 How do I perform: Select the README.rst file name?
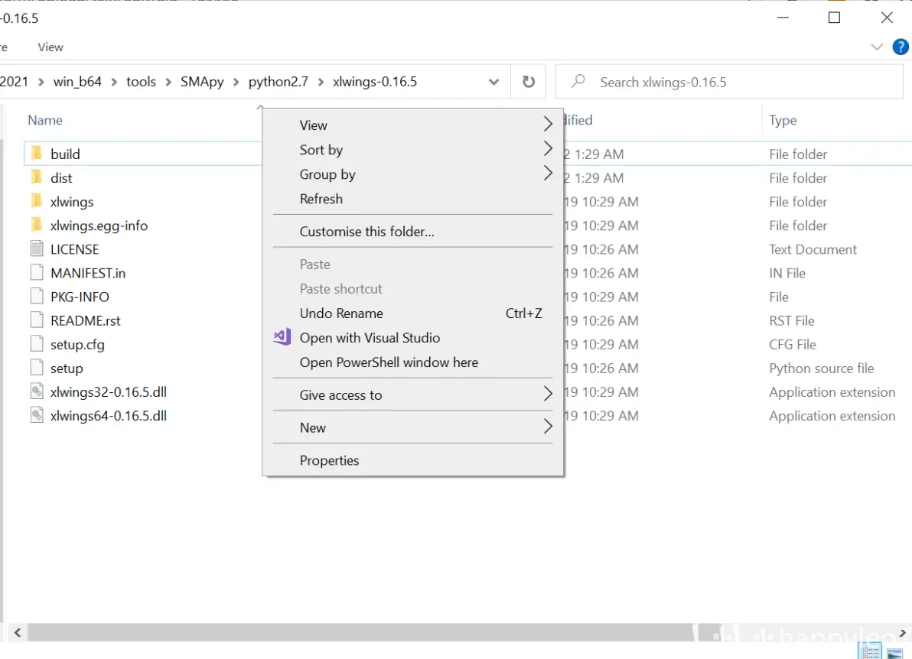pyautogui.click(x=86, y=321)
